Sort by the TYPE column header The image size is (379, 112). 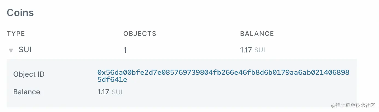pos(16,34)
